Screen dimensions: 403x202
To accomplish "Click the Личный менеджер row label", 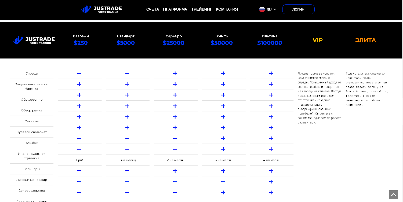I will (32, 180).
